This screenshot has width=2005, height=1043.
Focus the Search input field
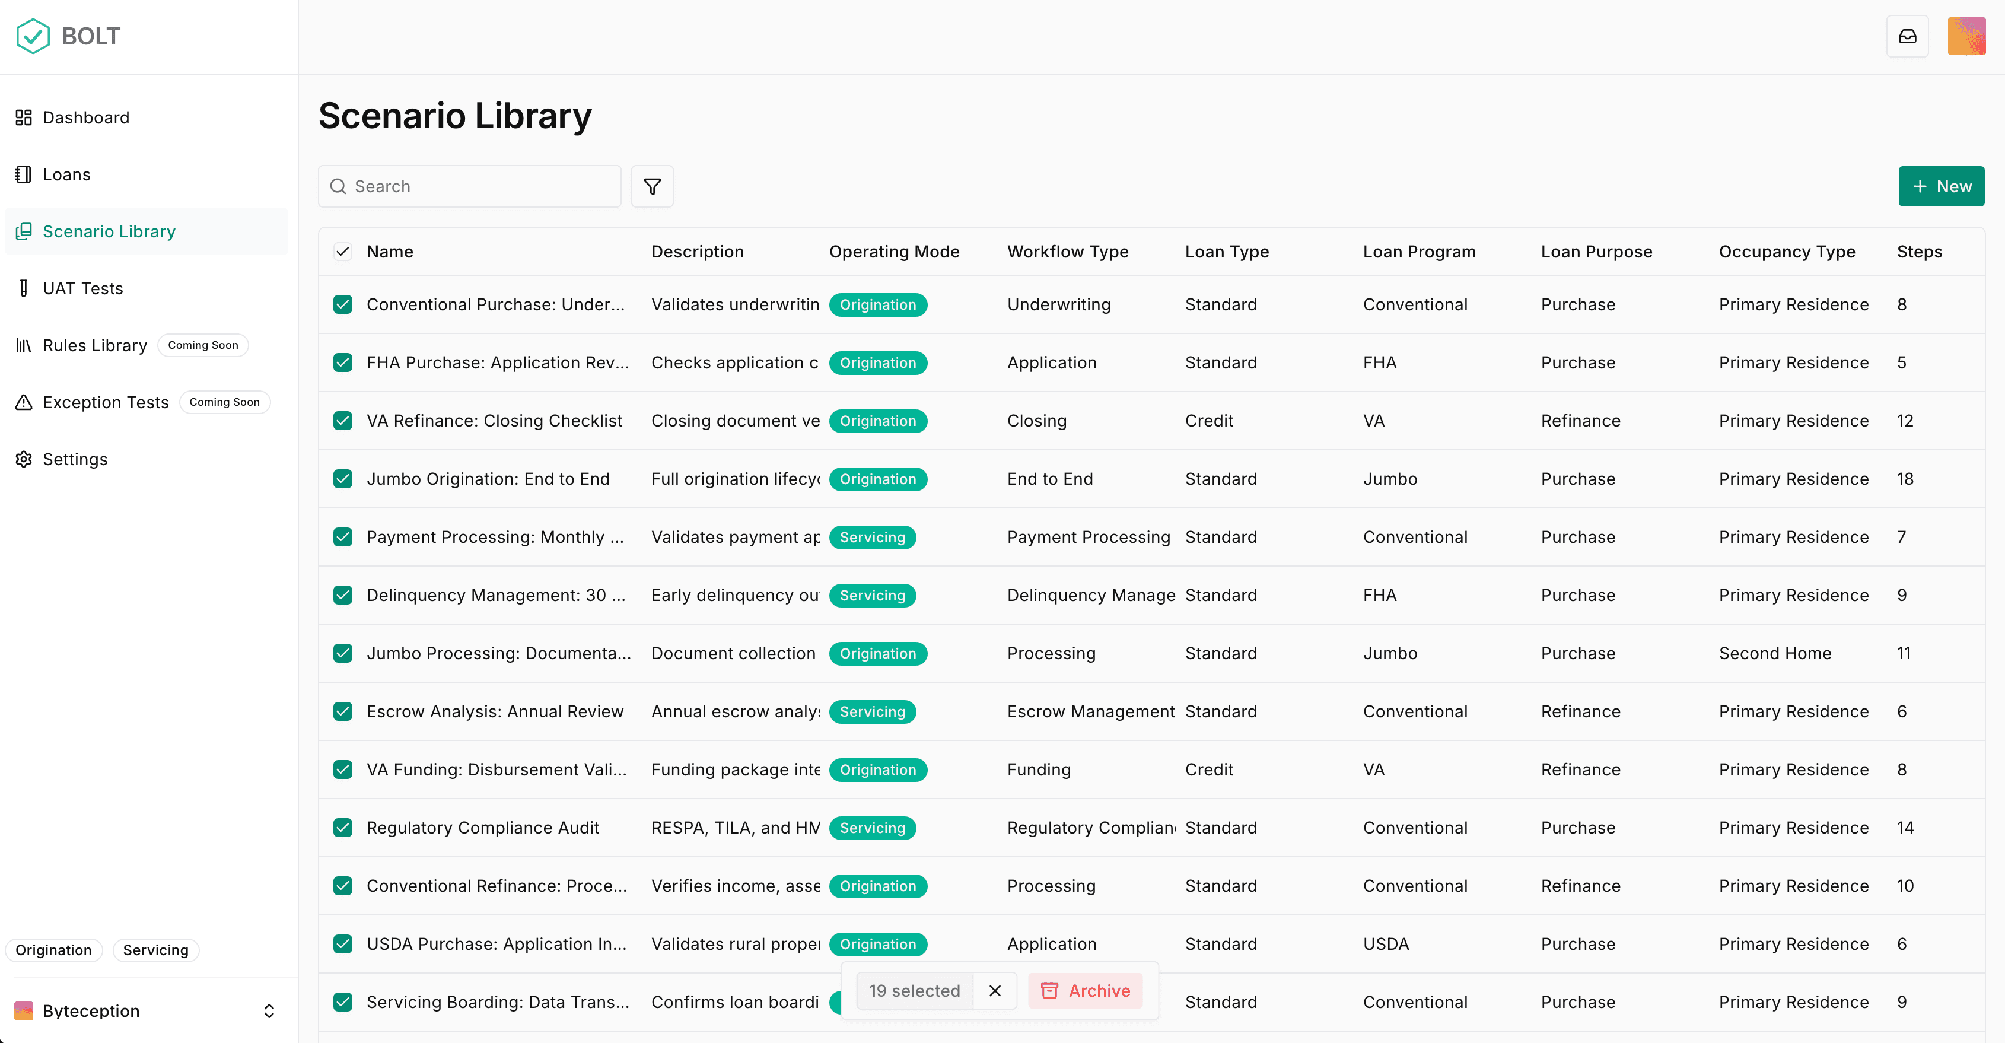[469, 186]
